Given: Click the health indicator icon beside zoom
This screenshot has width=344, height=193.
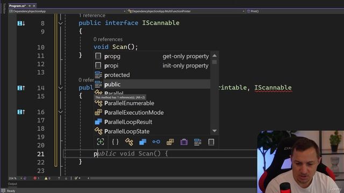Looking at the screenshot, I should (25, 179).
